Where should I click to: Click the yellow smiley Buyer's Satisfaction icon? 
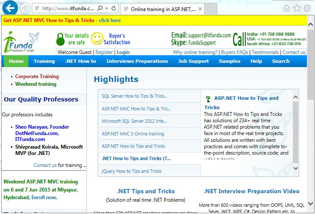97,39
